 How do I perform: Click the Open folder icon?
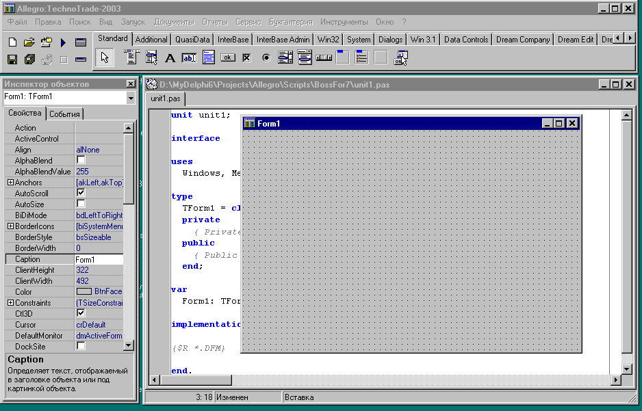[x=29, y=42]
